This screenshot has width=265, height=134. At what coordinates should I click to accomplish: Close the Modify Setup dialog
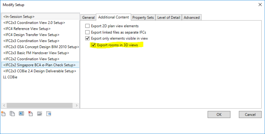pos(260,5)
